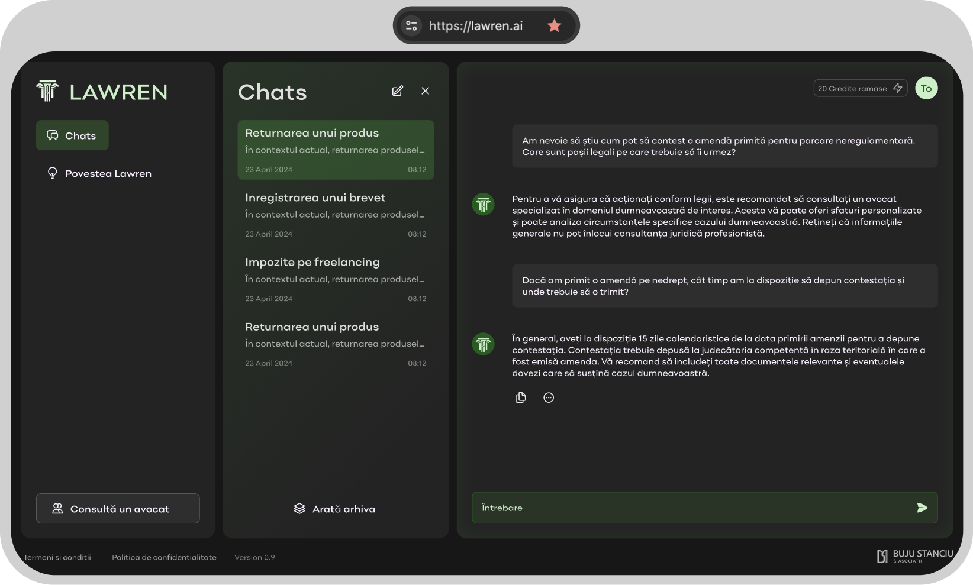Click the user message starting 'Dacă am primit o amendă'
973x585 pixels.
click(725, 286)
